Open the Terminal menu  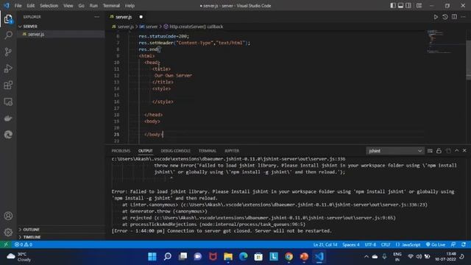(x=111, y=6)
